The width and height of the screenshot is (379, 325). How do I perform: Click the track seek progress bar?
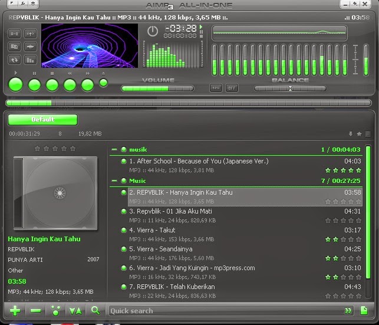189,103
